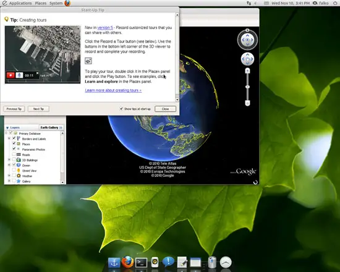Open the Applications menu
This screenshot has width=340, height=272.
coord(20,3)
